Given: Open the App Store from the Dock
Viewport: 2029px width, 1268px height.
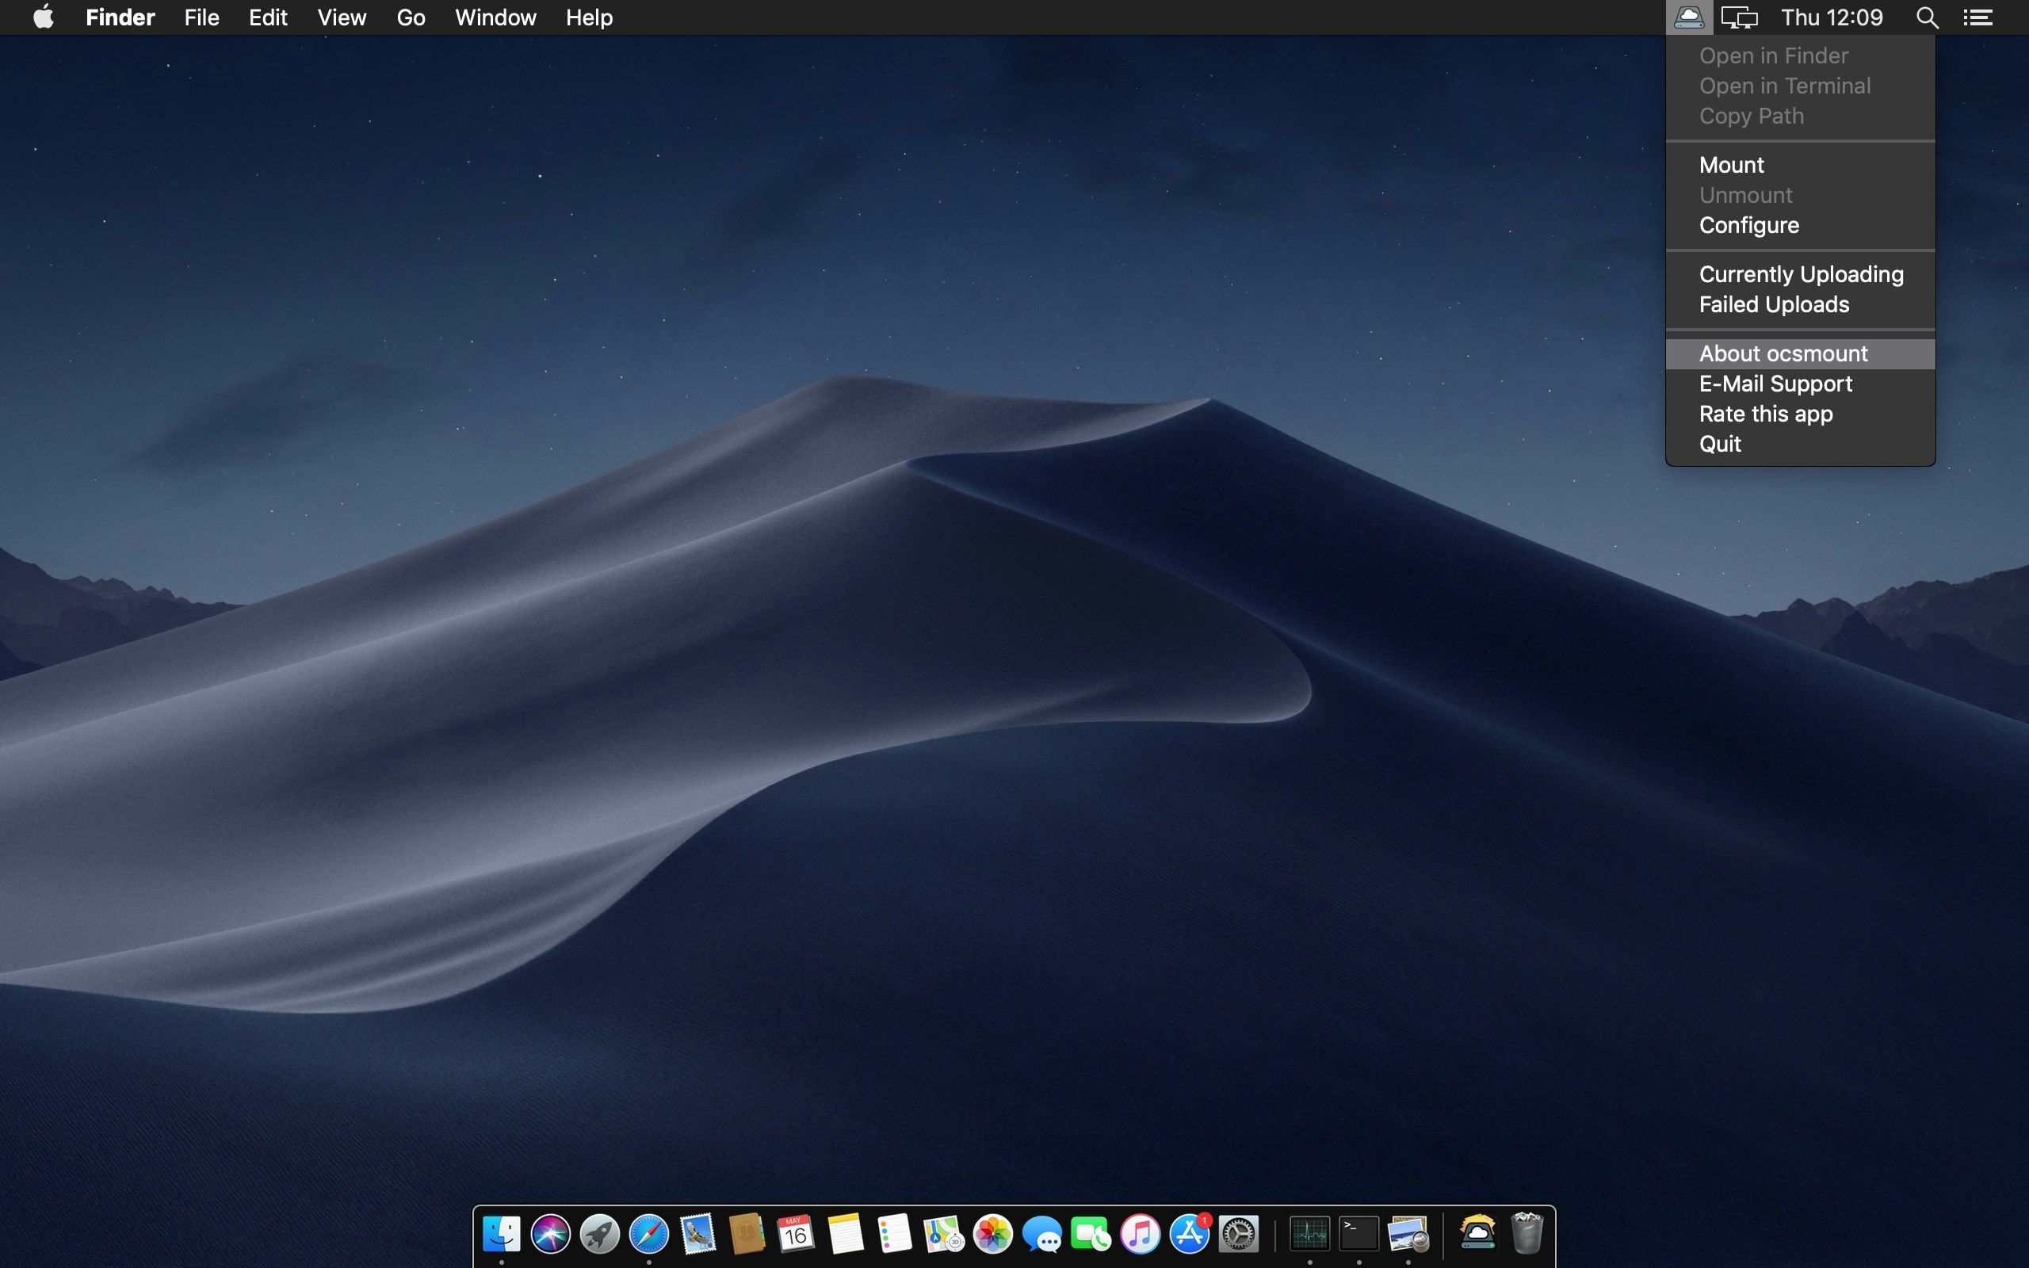Looking at the screenshot, I should tap(1190, 1233).
